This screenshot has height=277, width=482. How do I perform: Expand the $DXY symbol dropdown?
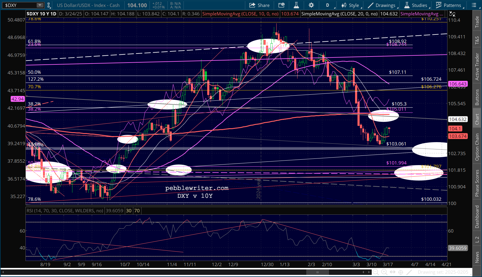click(40, 5)
